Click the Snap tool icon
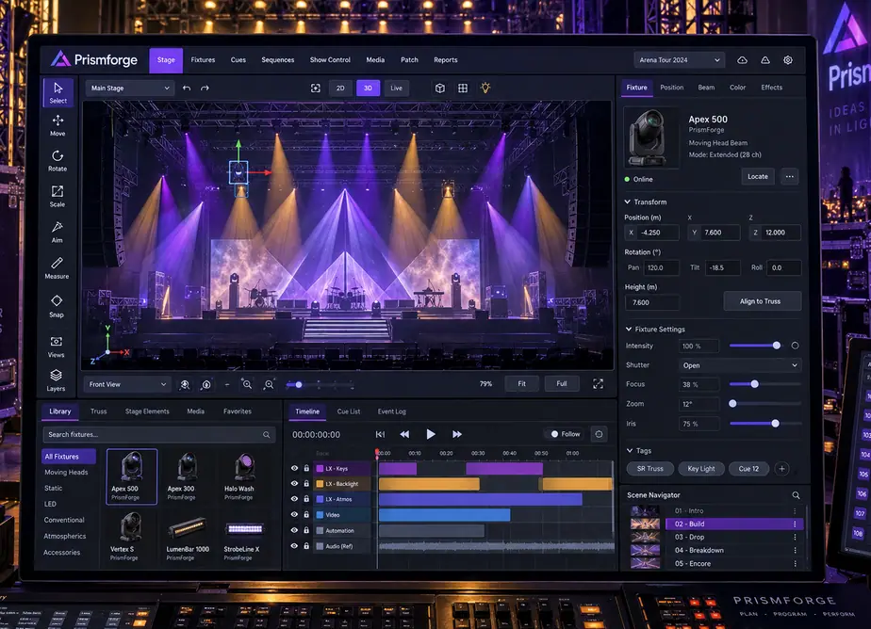871x629 pixels. point(57,306)
